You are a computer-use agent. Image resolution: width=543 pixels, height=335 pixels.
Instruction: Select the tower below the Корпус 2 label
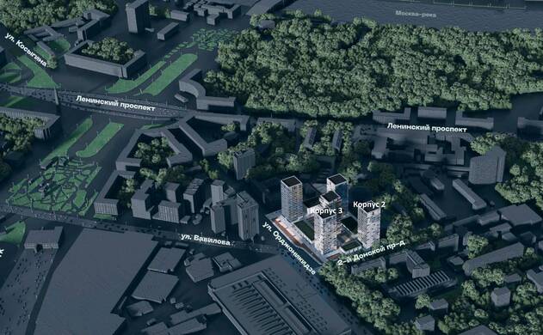(369, 227)
